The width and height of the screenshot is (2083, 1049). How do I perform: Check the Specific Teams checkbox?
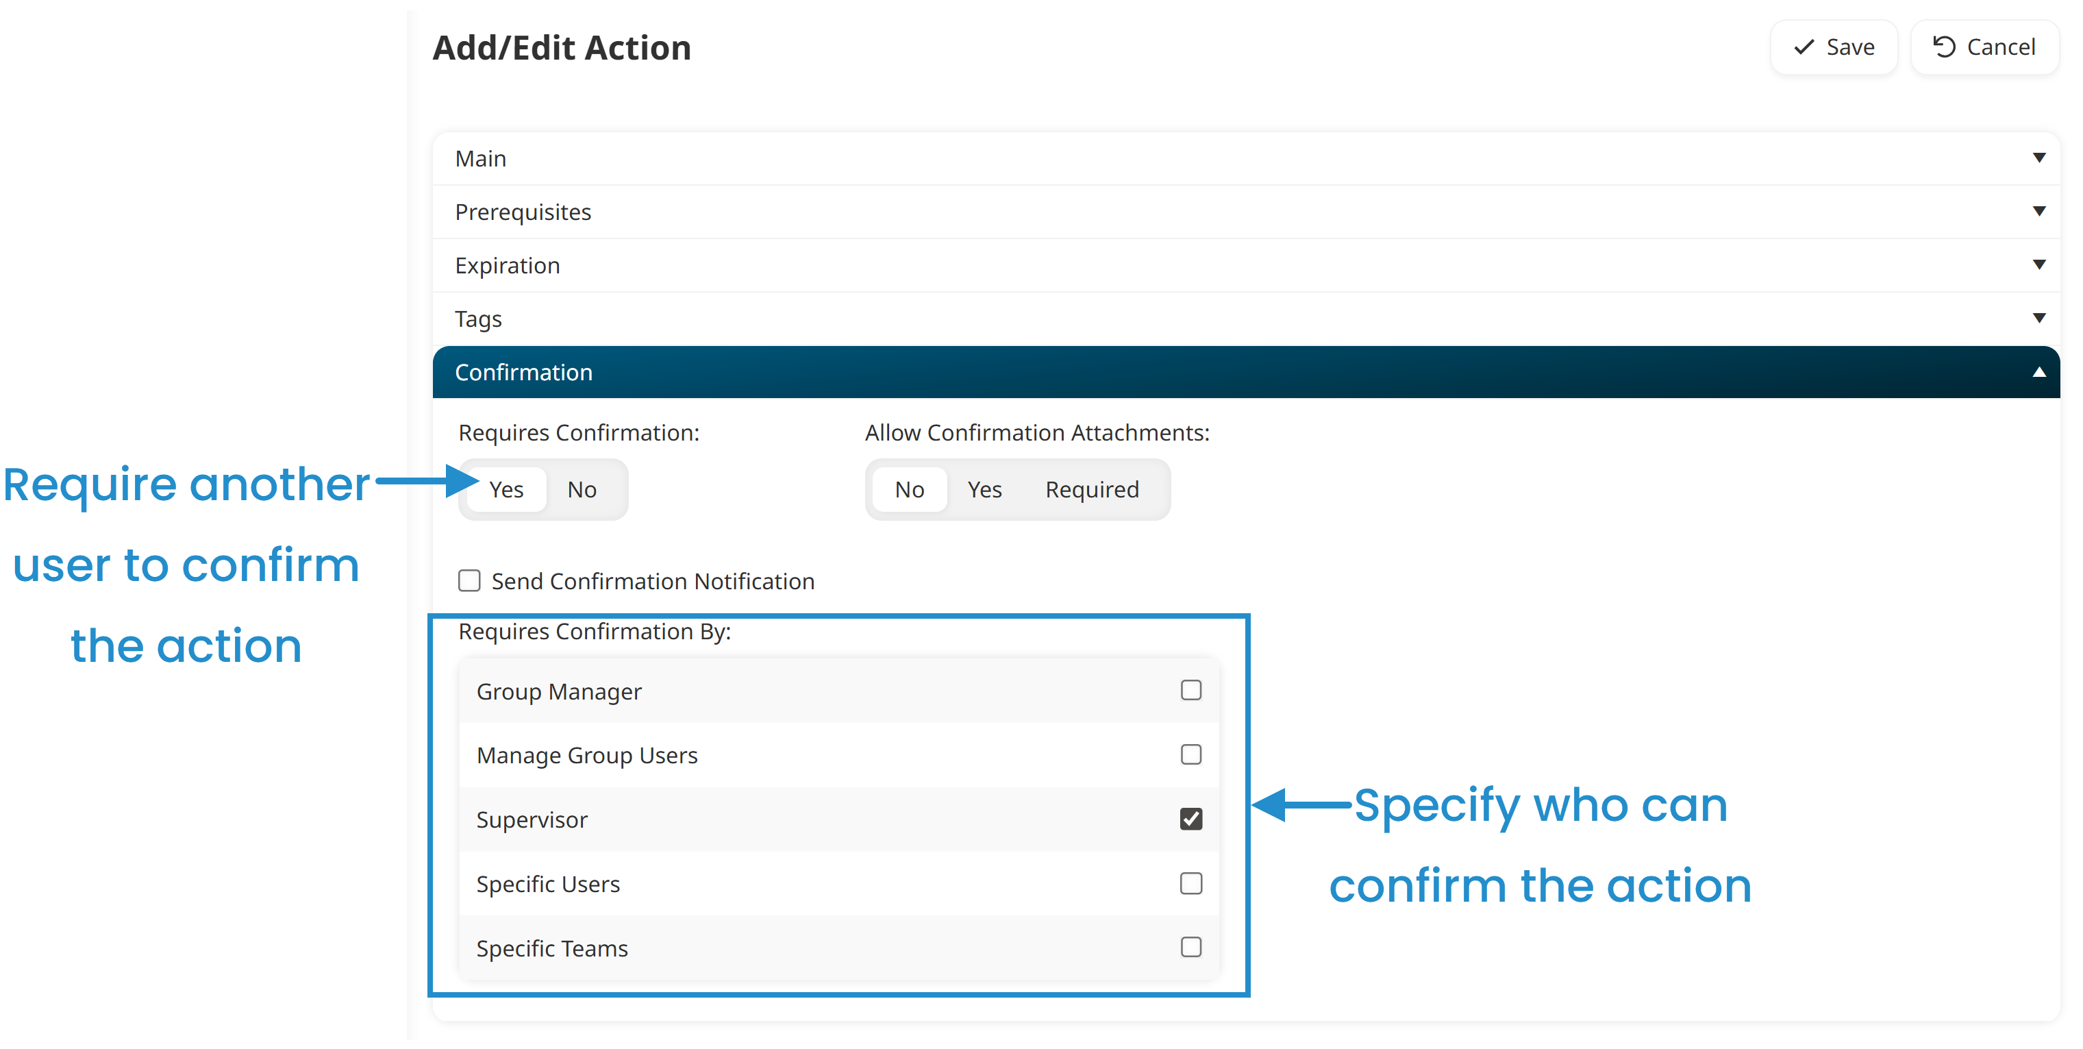point(1190,947)
